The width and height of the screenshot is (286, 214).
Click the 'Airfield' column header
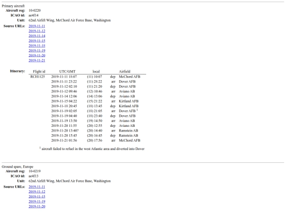(124, 71)
